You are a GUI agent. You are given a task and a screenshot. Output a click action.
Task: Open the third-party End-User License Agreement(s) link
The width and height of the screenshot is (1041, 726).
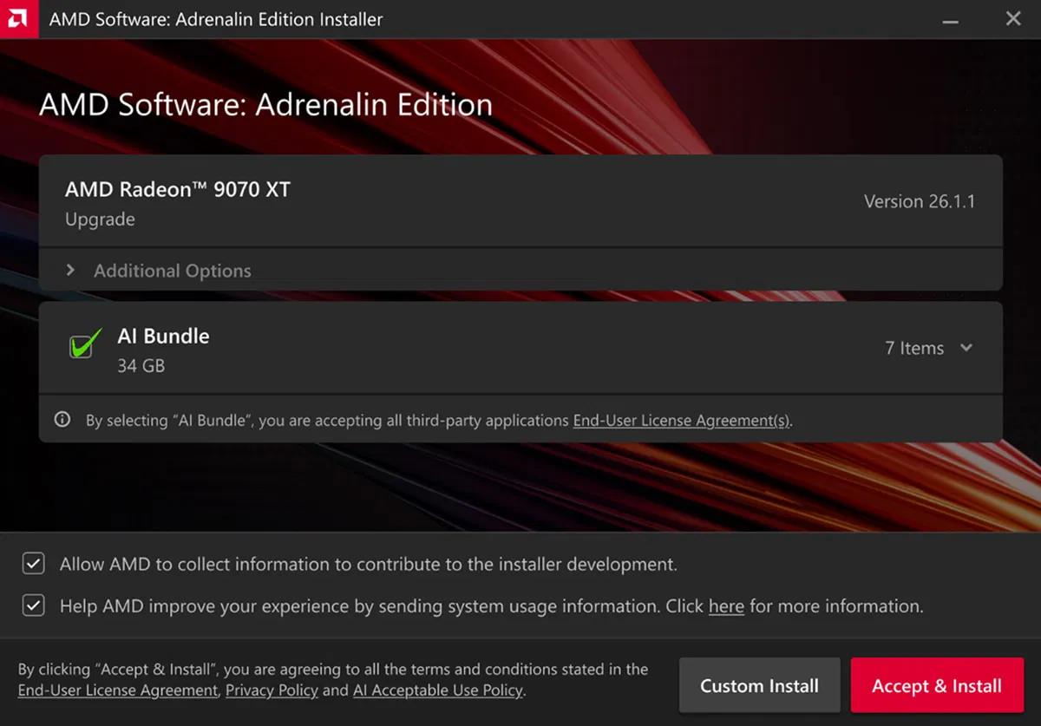pyautogui.click(x=680, y=420)
